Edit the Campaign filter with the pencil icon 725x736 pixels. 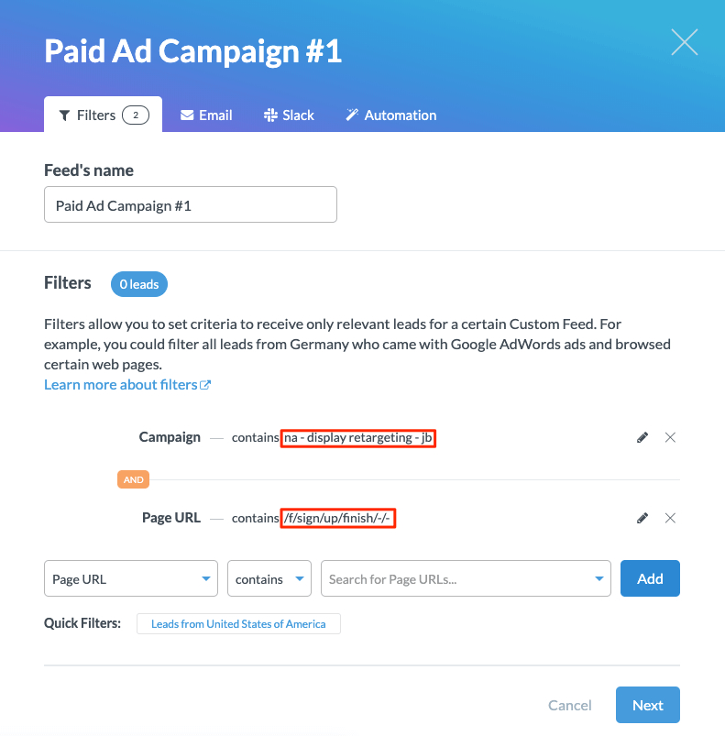pos(642,437)
